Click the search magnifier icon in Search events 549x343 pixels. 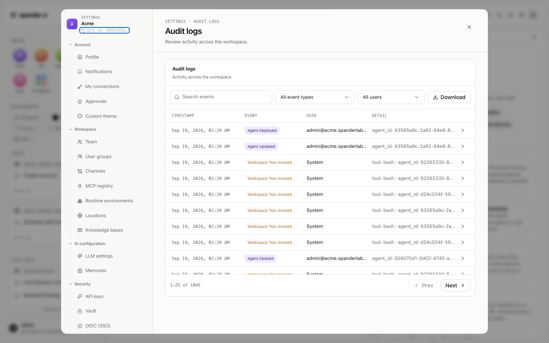pos(177,97)
